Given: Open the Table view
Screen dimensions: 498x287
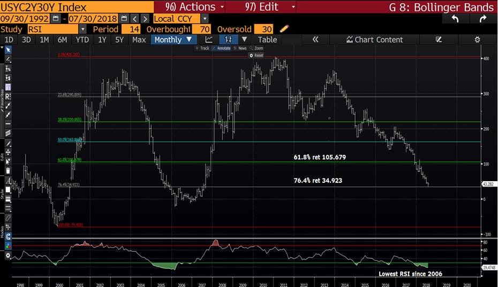Looking at the screenshot, I should [x=267, y=40].
